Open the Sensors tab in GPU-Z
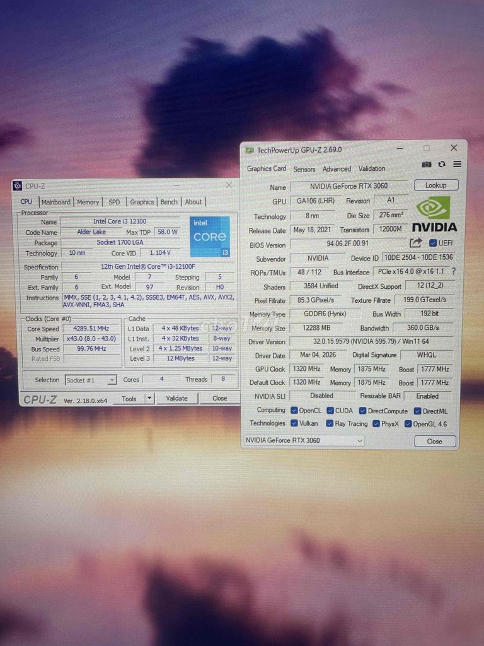This screenshot has width=484, height=646. click(x=304, y=169)
